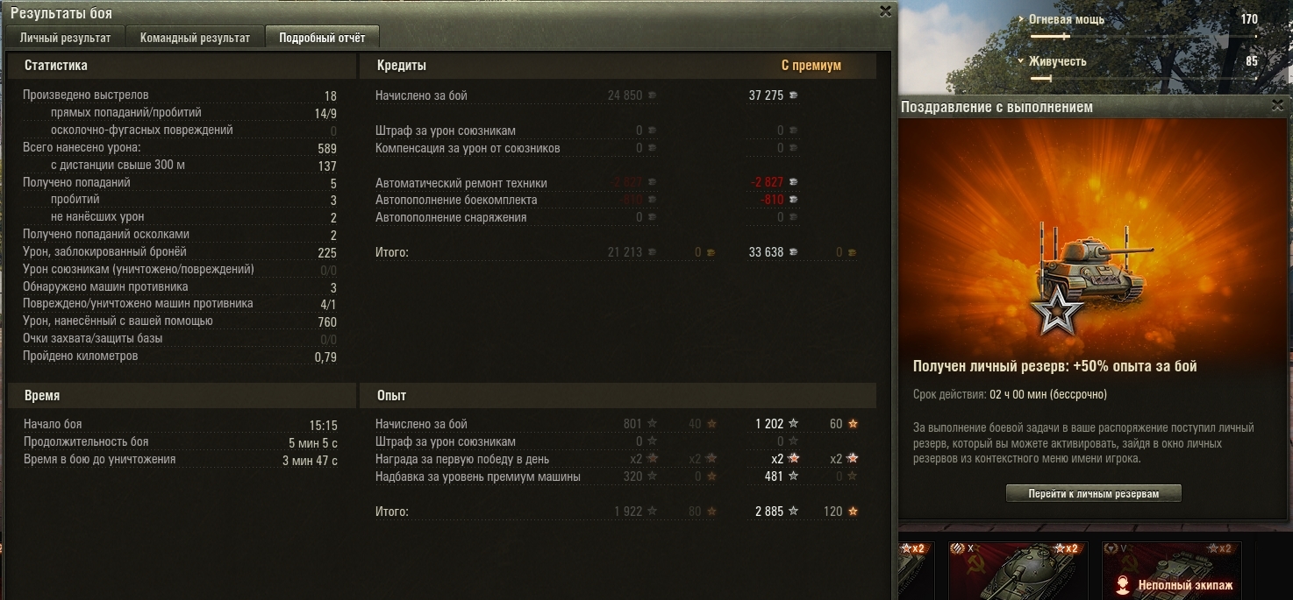Close the Результаты боя window

coord(885,11)
